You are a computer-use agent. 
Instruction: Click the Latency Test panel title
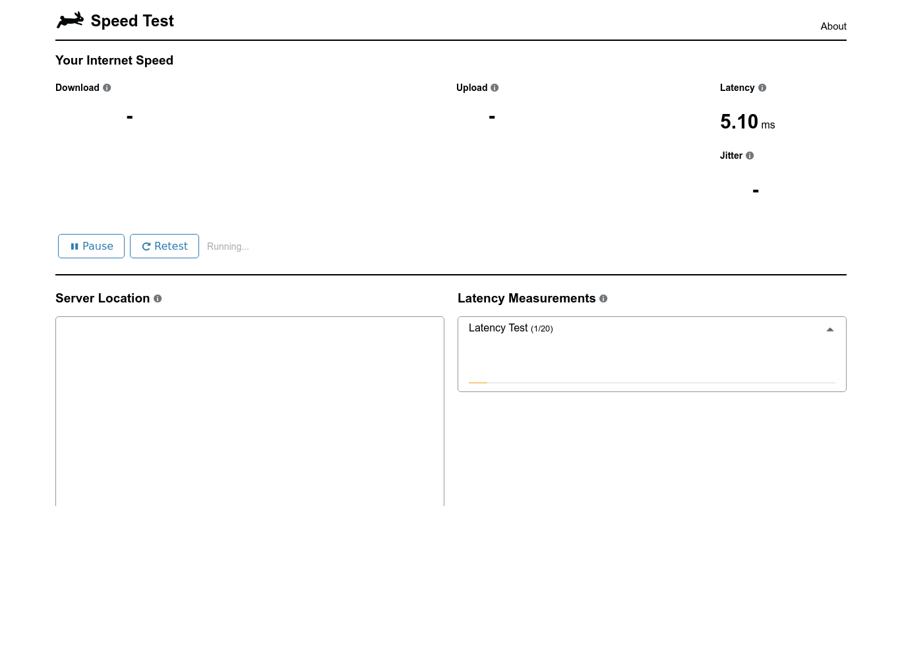(498, 328)
